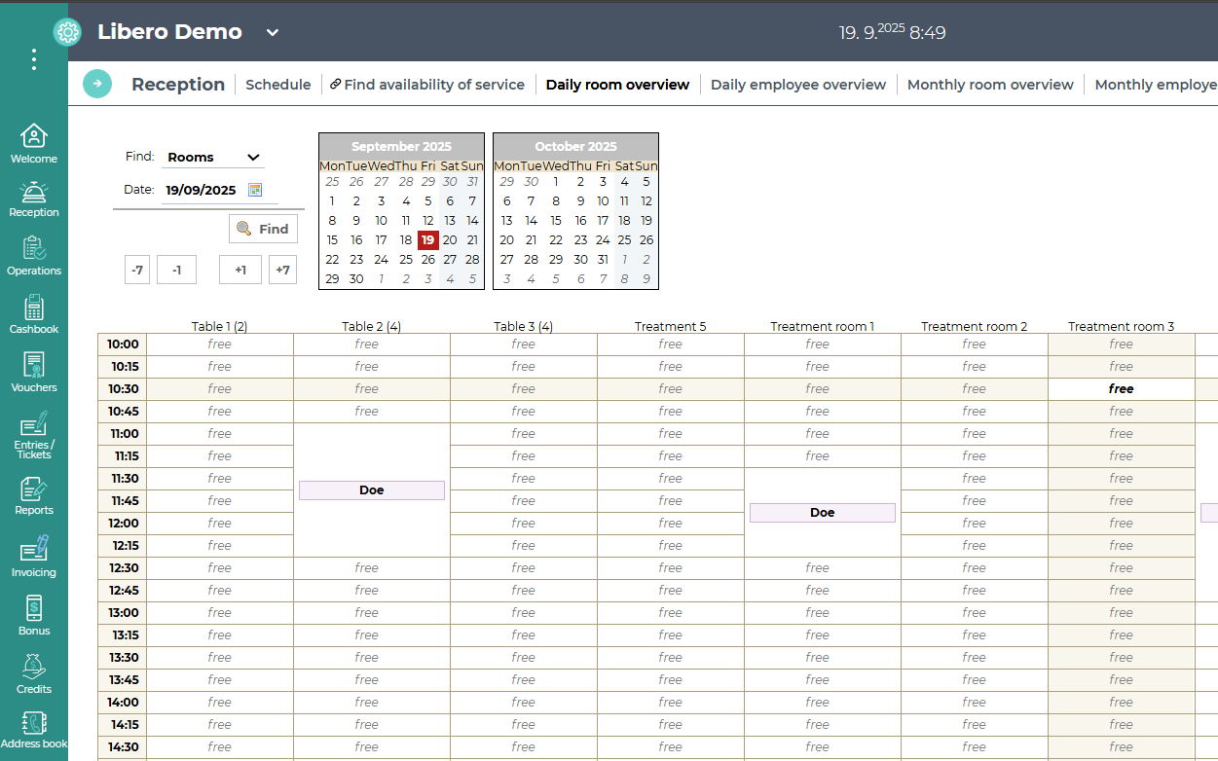Open the Find Rooms dropdown
The width and height of the screenshot is (1218, 761).
click(x=213, y=157)
